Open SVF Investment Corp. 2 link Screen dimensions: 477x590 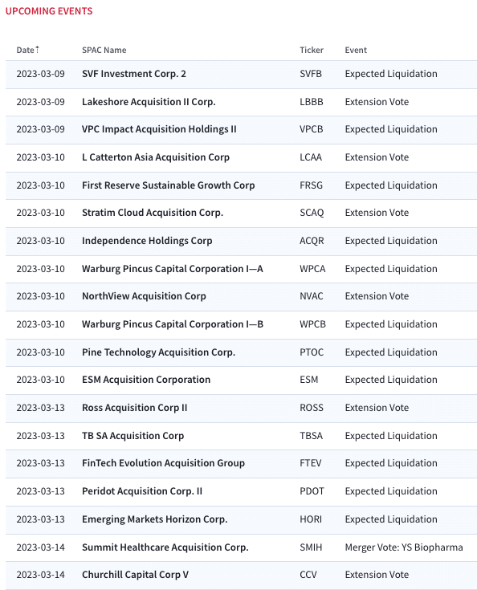point(134,74)
